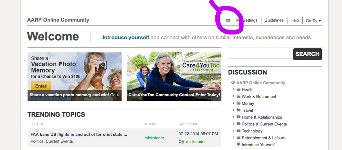The image size is (342, 150).
Task: Open Help in top navigation
Action: [x=295, y=20]
